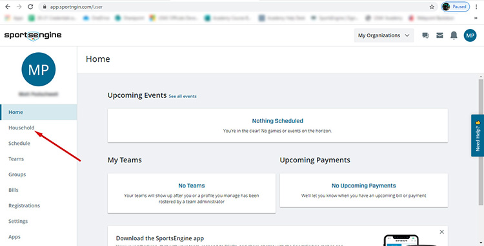Click the Nothing Scheduled heading
484x246 pixels.
(277, 120)
